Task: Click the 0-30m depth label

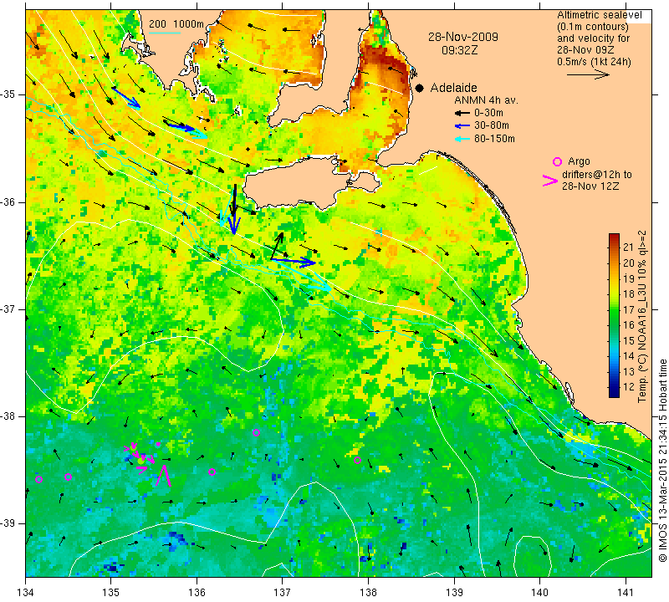Action: 488,113
